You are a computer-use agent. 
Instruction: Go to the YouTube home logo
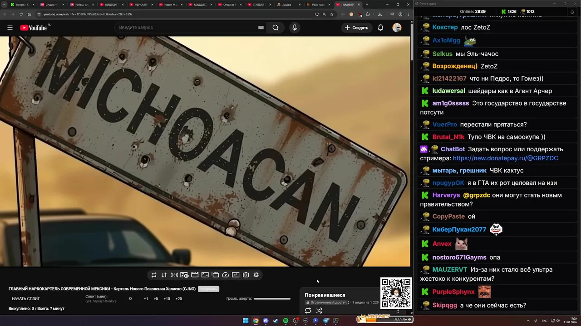point(34,28)
